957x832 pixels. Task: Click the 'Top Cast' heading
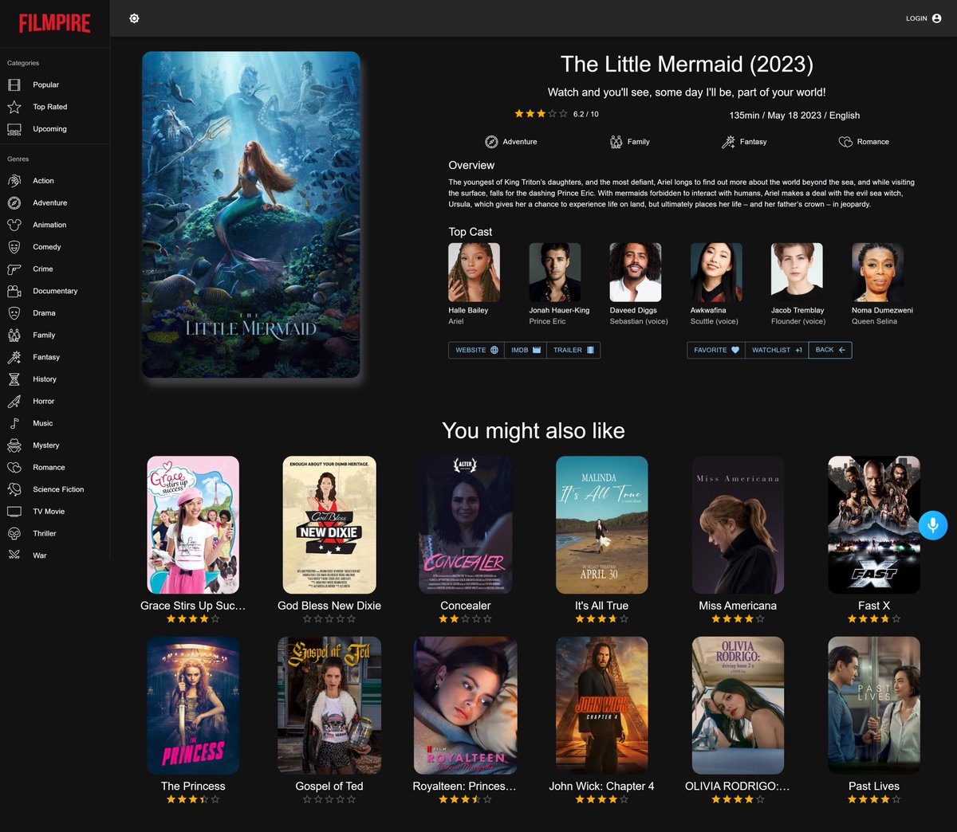click(471, 232)
